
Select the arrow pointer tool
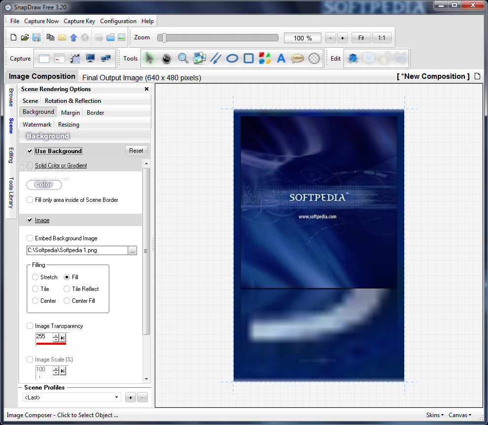pos(149,58)
